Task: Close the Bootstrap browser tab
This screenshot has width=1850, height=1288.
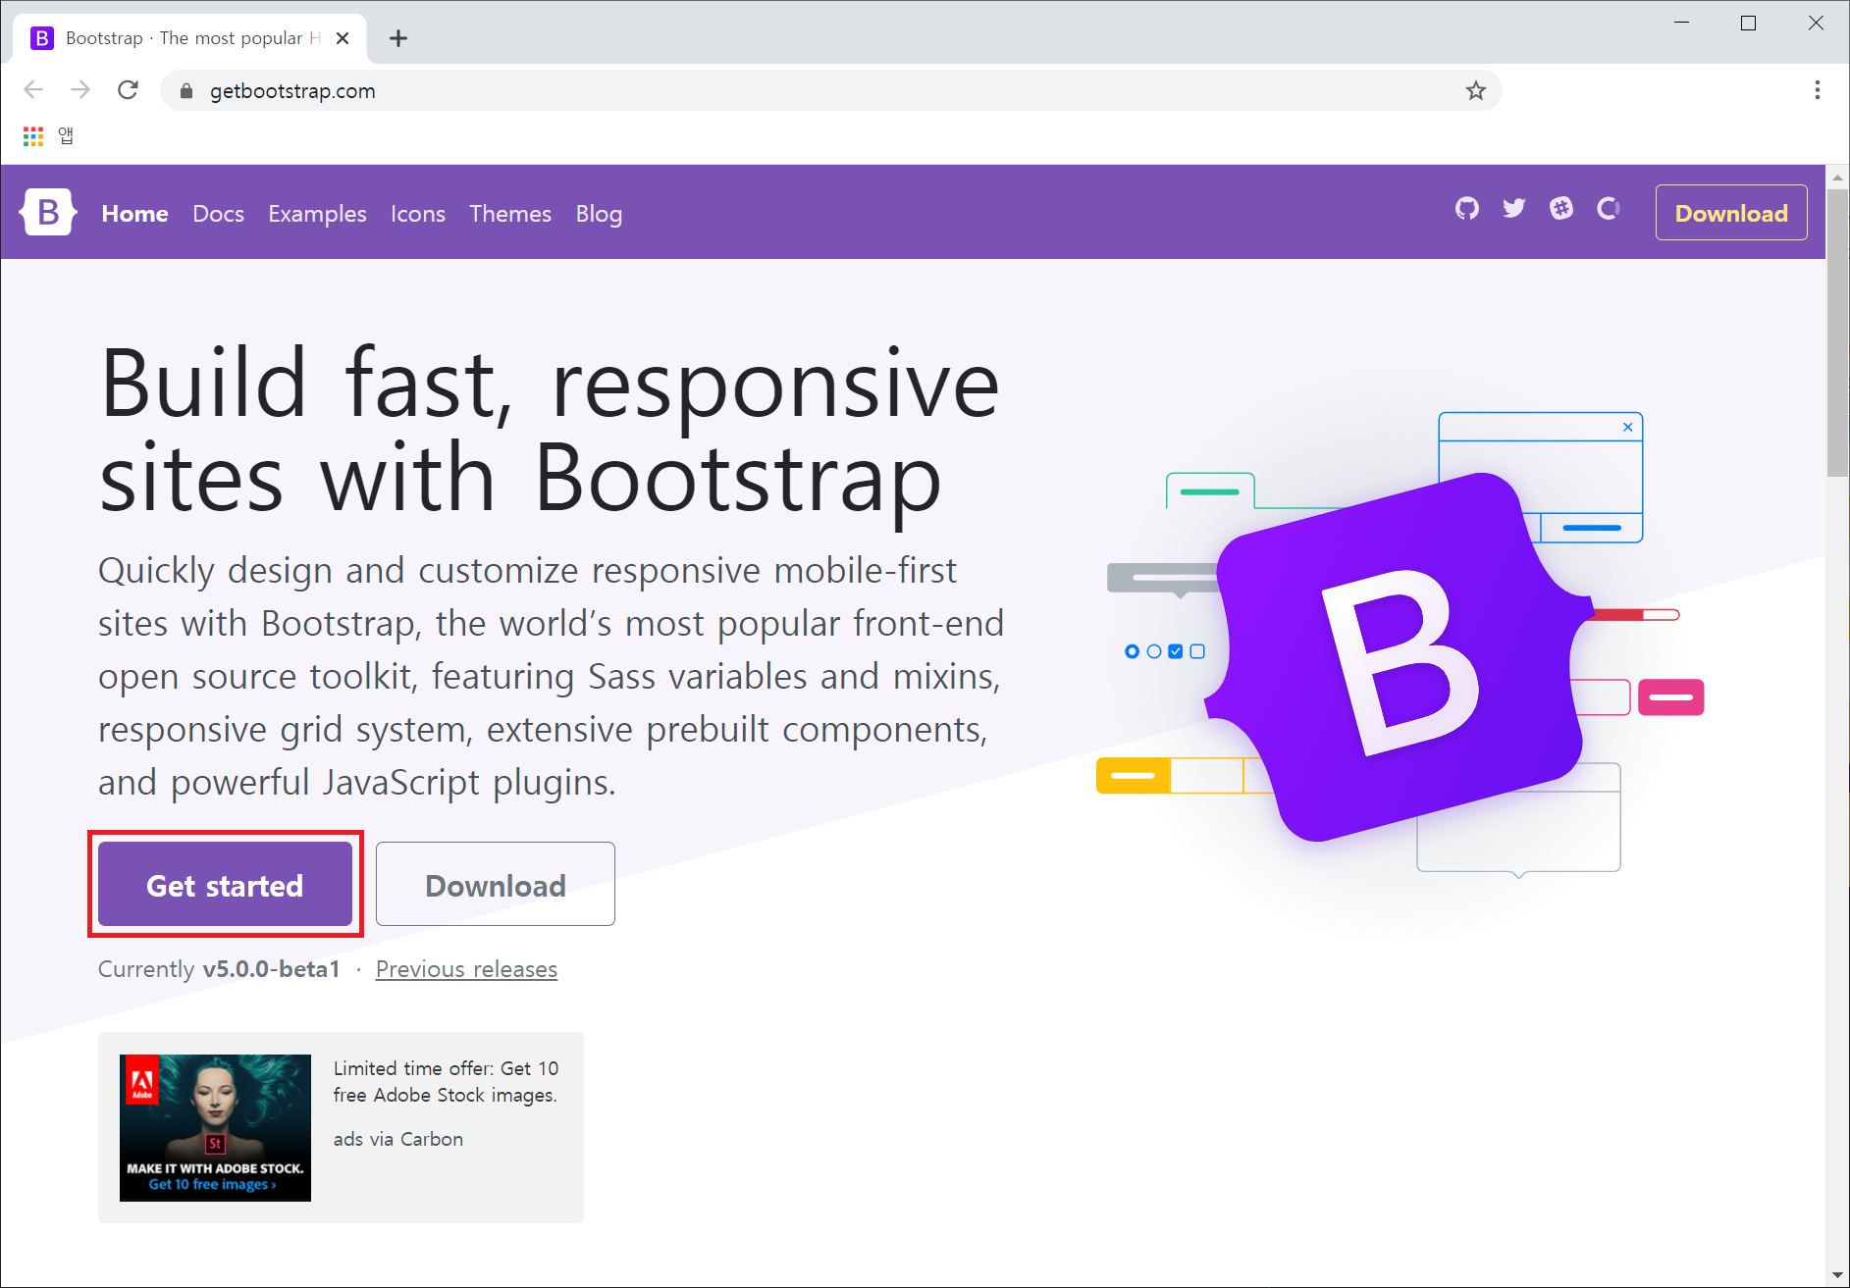Action: click(343, 38)
